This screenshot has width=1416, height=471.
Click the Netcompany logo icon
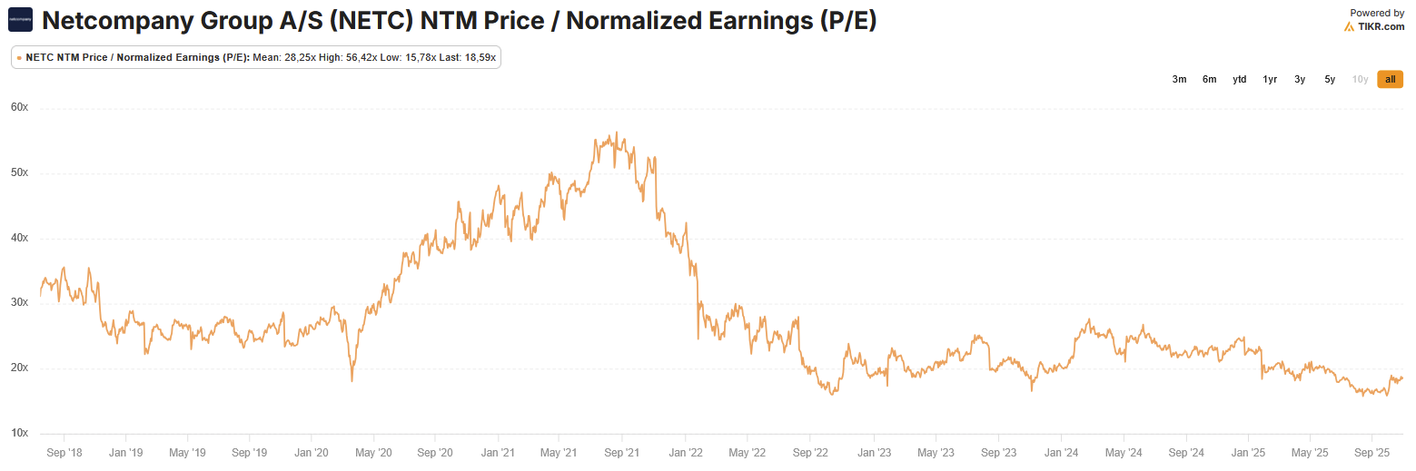(20, 19)
